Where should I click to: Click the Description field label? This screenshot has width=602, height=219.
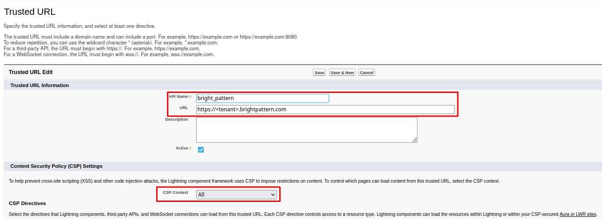[x=176, y=119]
